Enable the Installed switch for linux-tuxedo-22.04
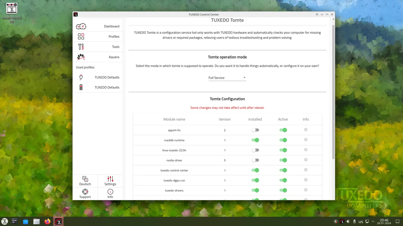403x226 pixels. [x=255, y=150]
